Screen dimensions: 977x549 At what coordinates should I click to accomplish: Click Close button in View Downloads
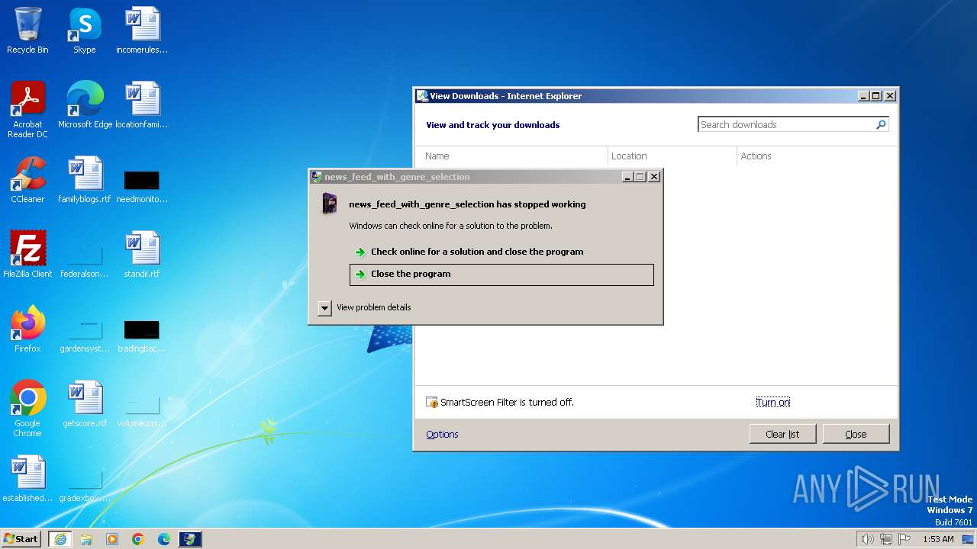[856, 434]
